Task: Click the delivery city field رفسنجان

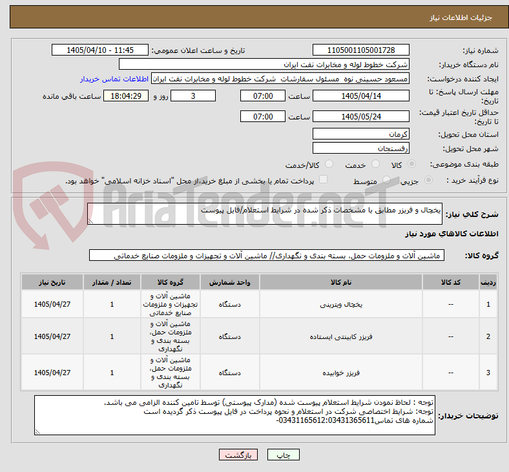Action: coord(361,149)
